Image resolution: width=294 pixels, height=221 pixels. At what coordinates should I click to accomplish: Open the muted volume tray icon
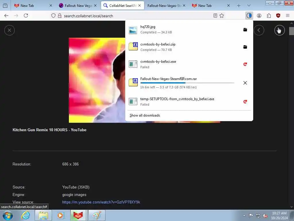tap(265, 216)
